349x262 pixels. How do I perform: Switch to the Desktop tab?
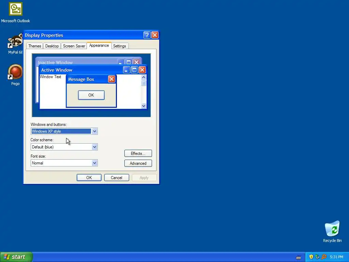(x=52, y=46)
